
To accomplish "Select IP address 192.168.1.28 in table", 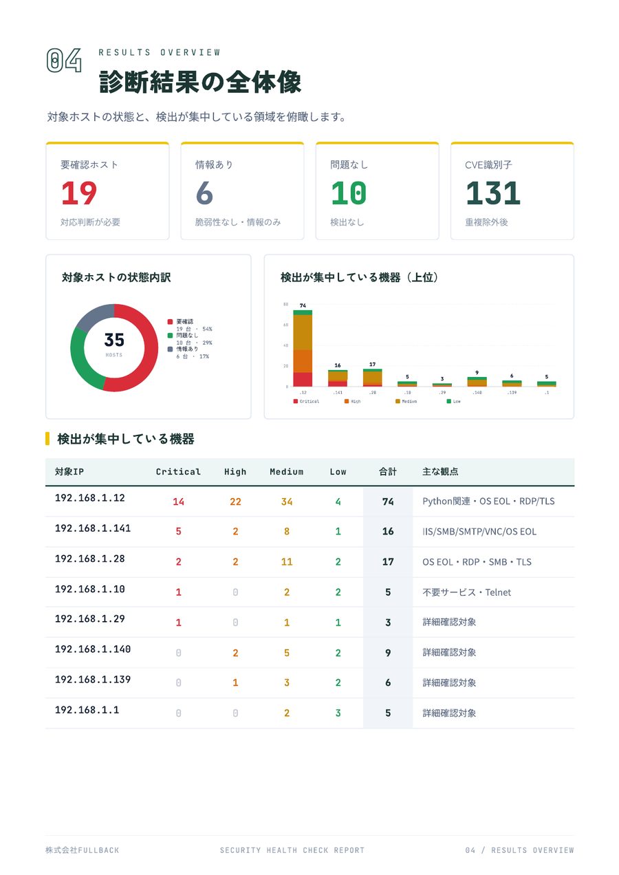I will coord(90,559).
